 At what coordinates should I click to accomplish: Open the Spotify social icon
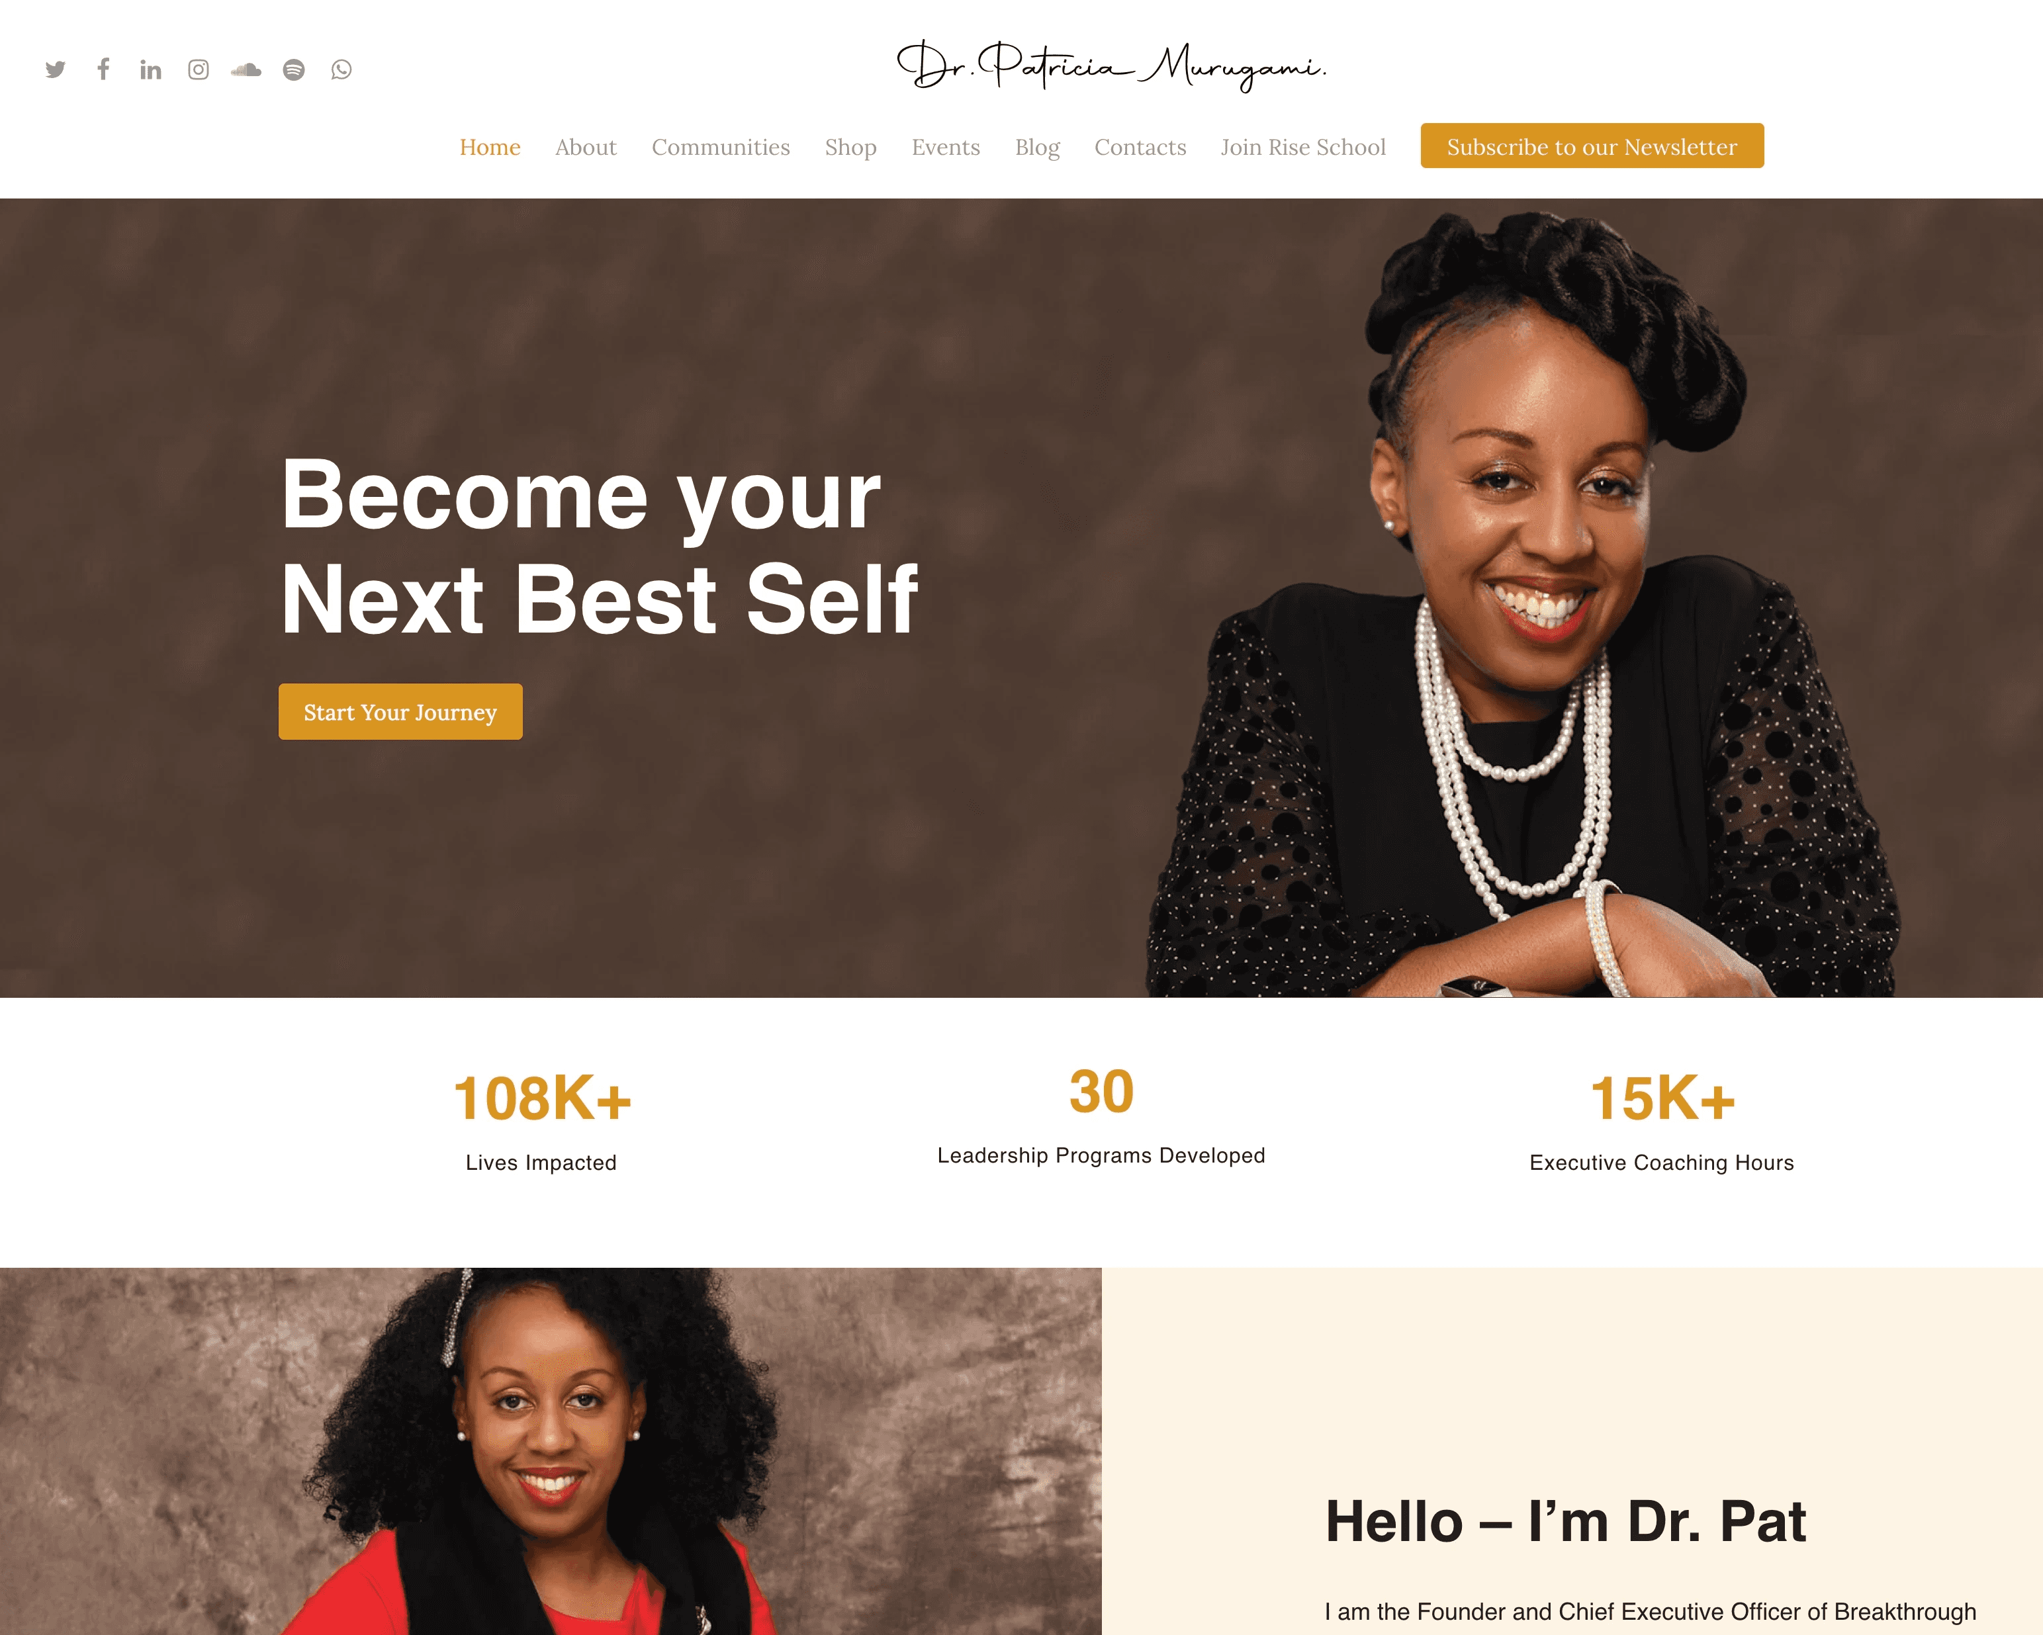(x=294, y=69)
